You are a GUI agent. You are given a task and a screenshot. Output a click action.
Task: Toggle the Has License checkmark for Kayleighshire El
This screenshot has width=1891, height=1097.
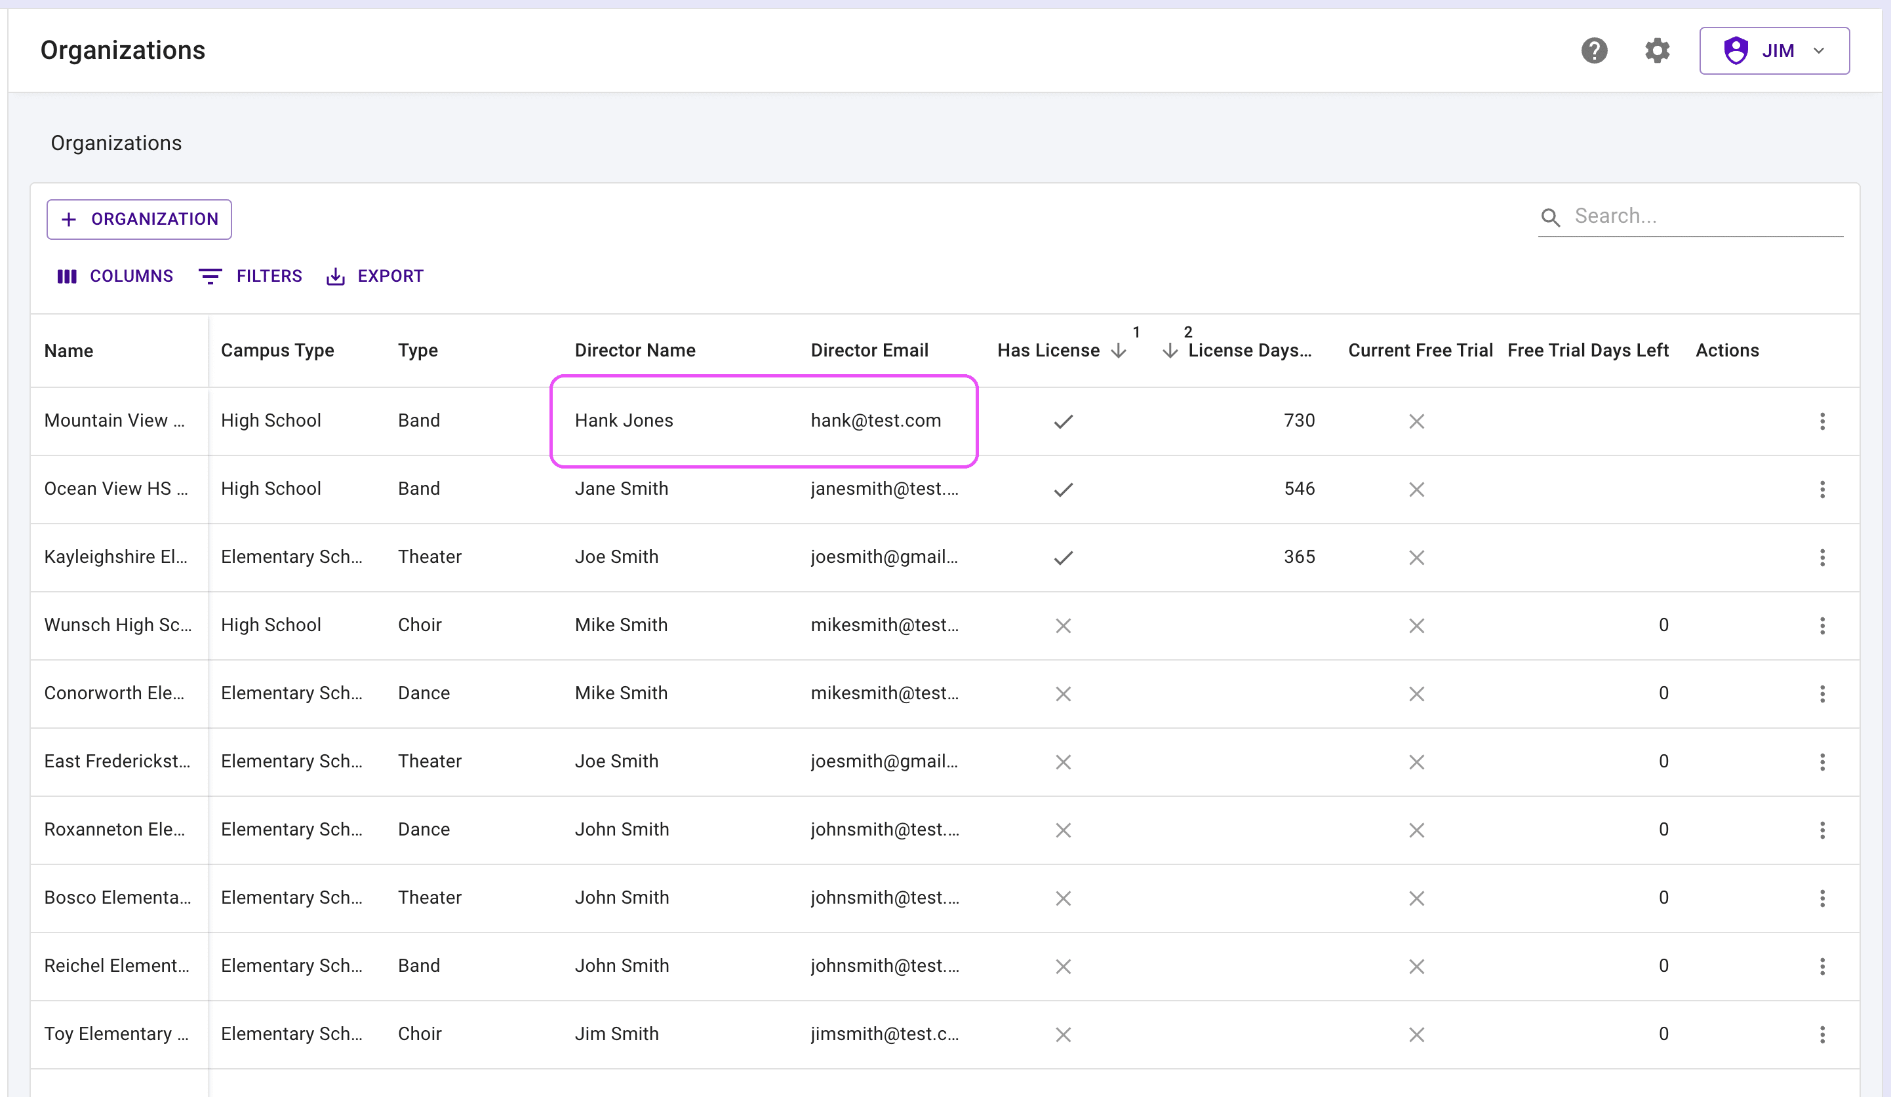(x=1064, y=556)
